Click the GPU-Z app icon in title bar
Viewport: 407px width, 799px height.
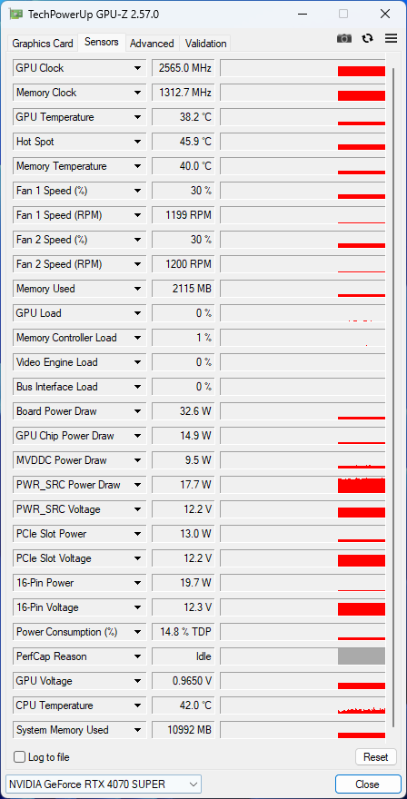click(x=15, y=15)
